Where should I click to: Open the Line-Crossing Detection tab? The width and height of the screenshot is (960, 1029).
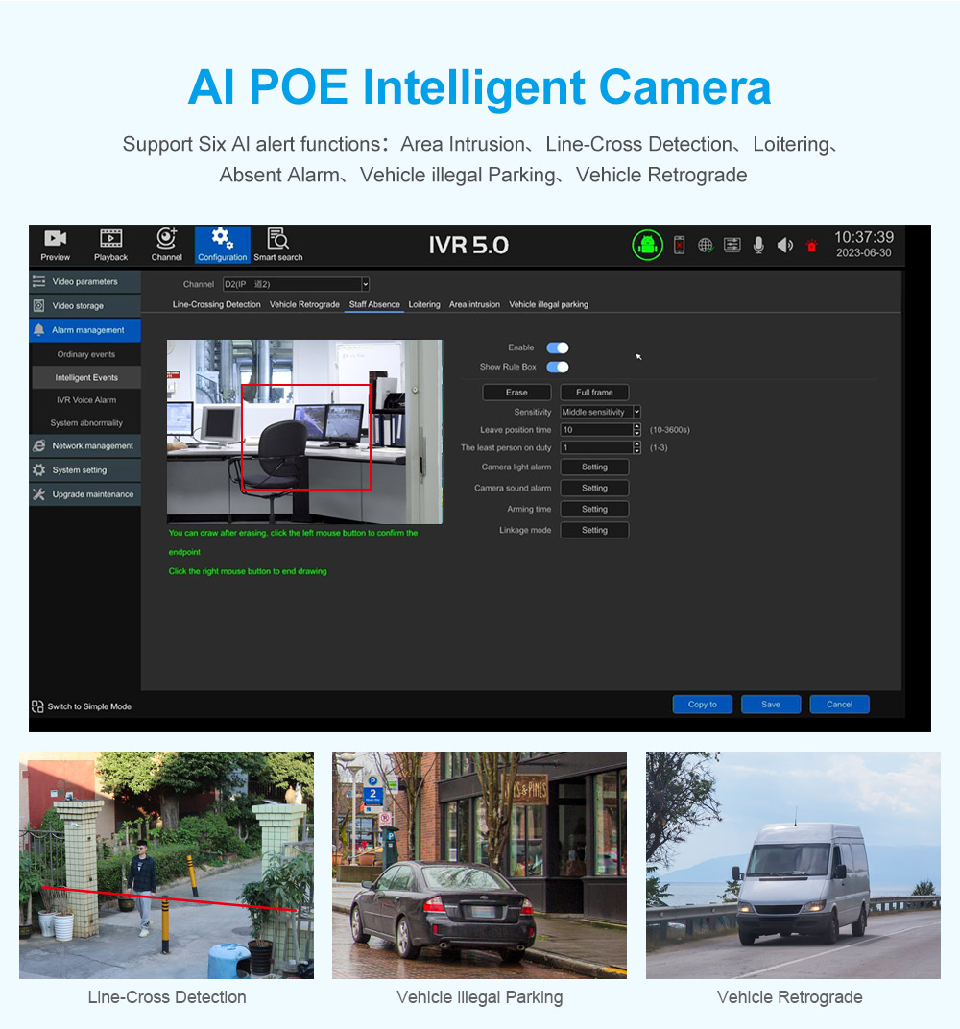(216, 304)
